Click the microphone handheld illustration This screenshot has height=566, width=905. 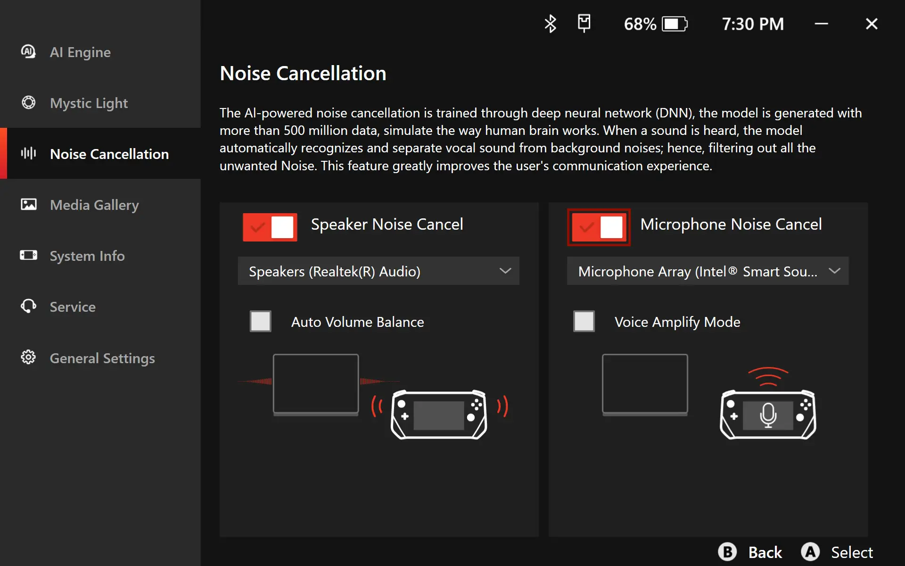coord(768,414)
